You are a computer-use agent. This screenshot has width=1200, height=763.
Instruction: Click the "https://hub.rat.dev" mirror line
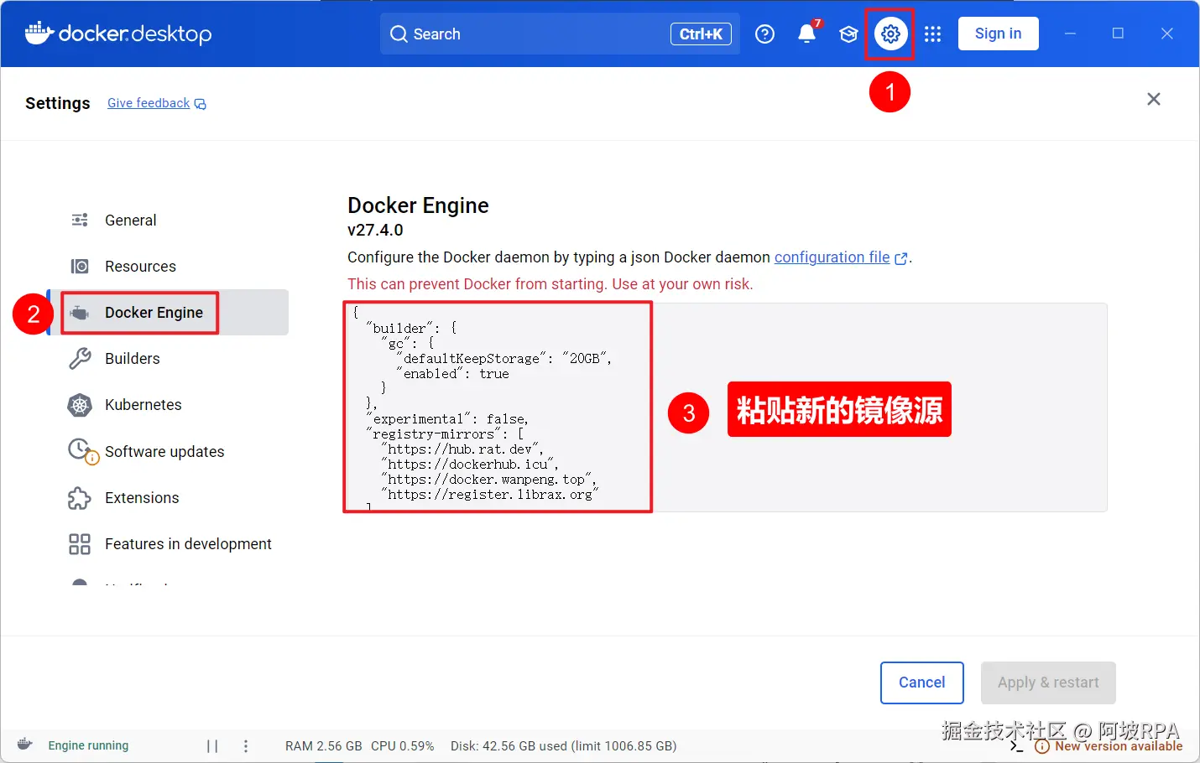coord(462,449)
